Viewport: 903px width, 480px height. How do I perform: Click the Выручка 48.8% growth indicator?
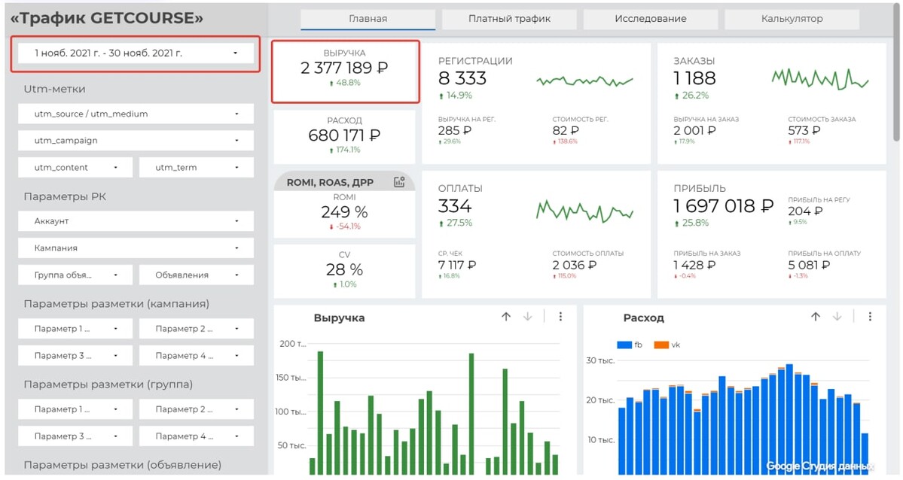[344, 83]
